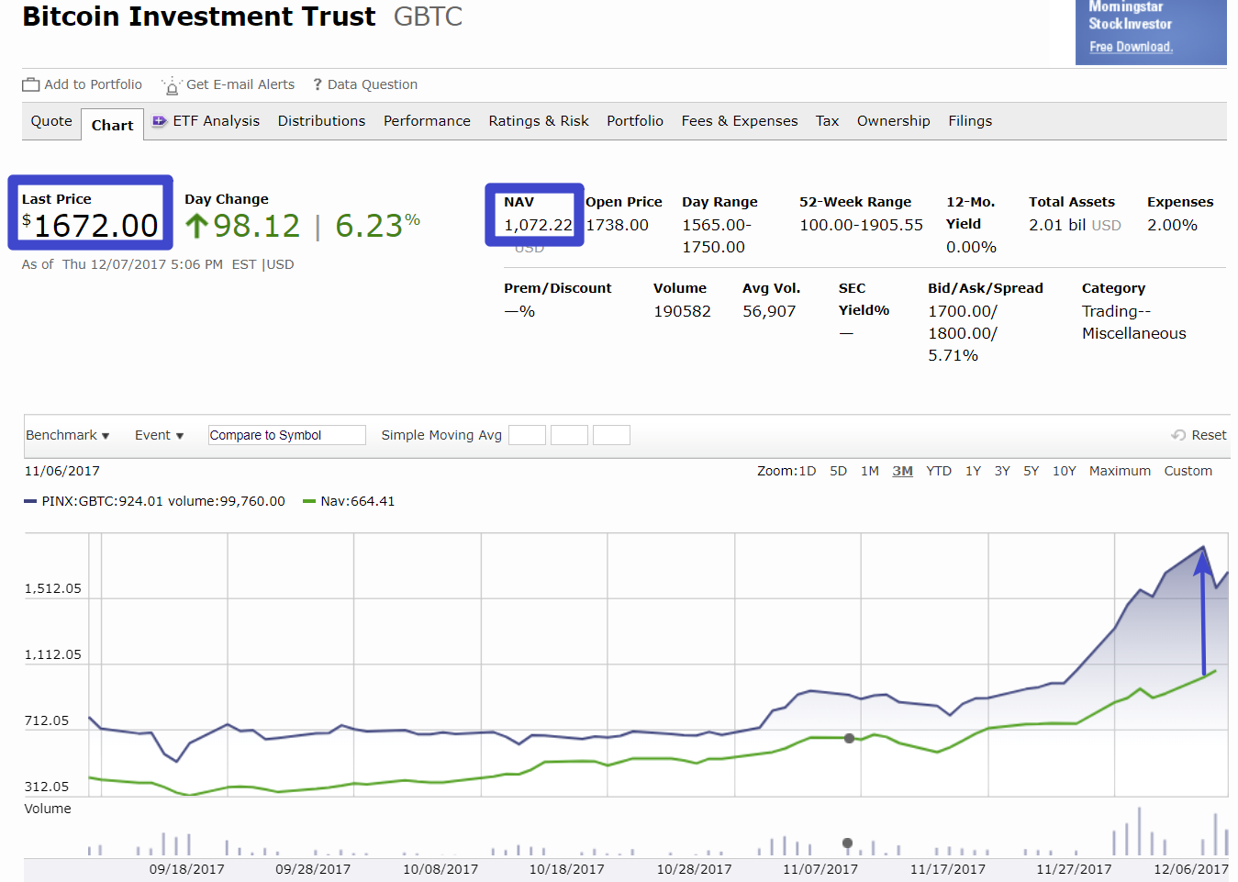This screenshot has height=882, width=1238.
Task: Click the Data Question link
Action: click(x=373, y=84)
